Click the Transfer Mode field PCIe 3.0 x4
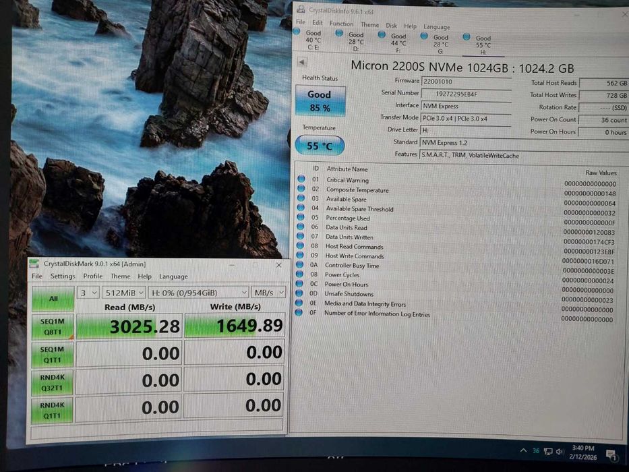The height and width of the screenshot is (472, 629). point(465,119)
